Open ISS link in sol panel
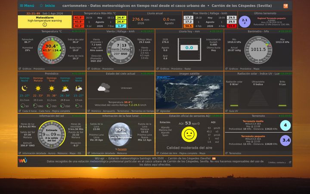The width and height of the screenshot is (310, 194). (79, 153)
